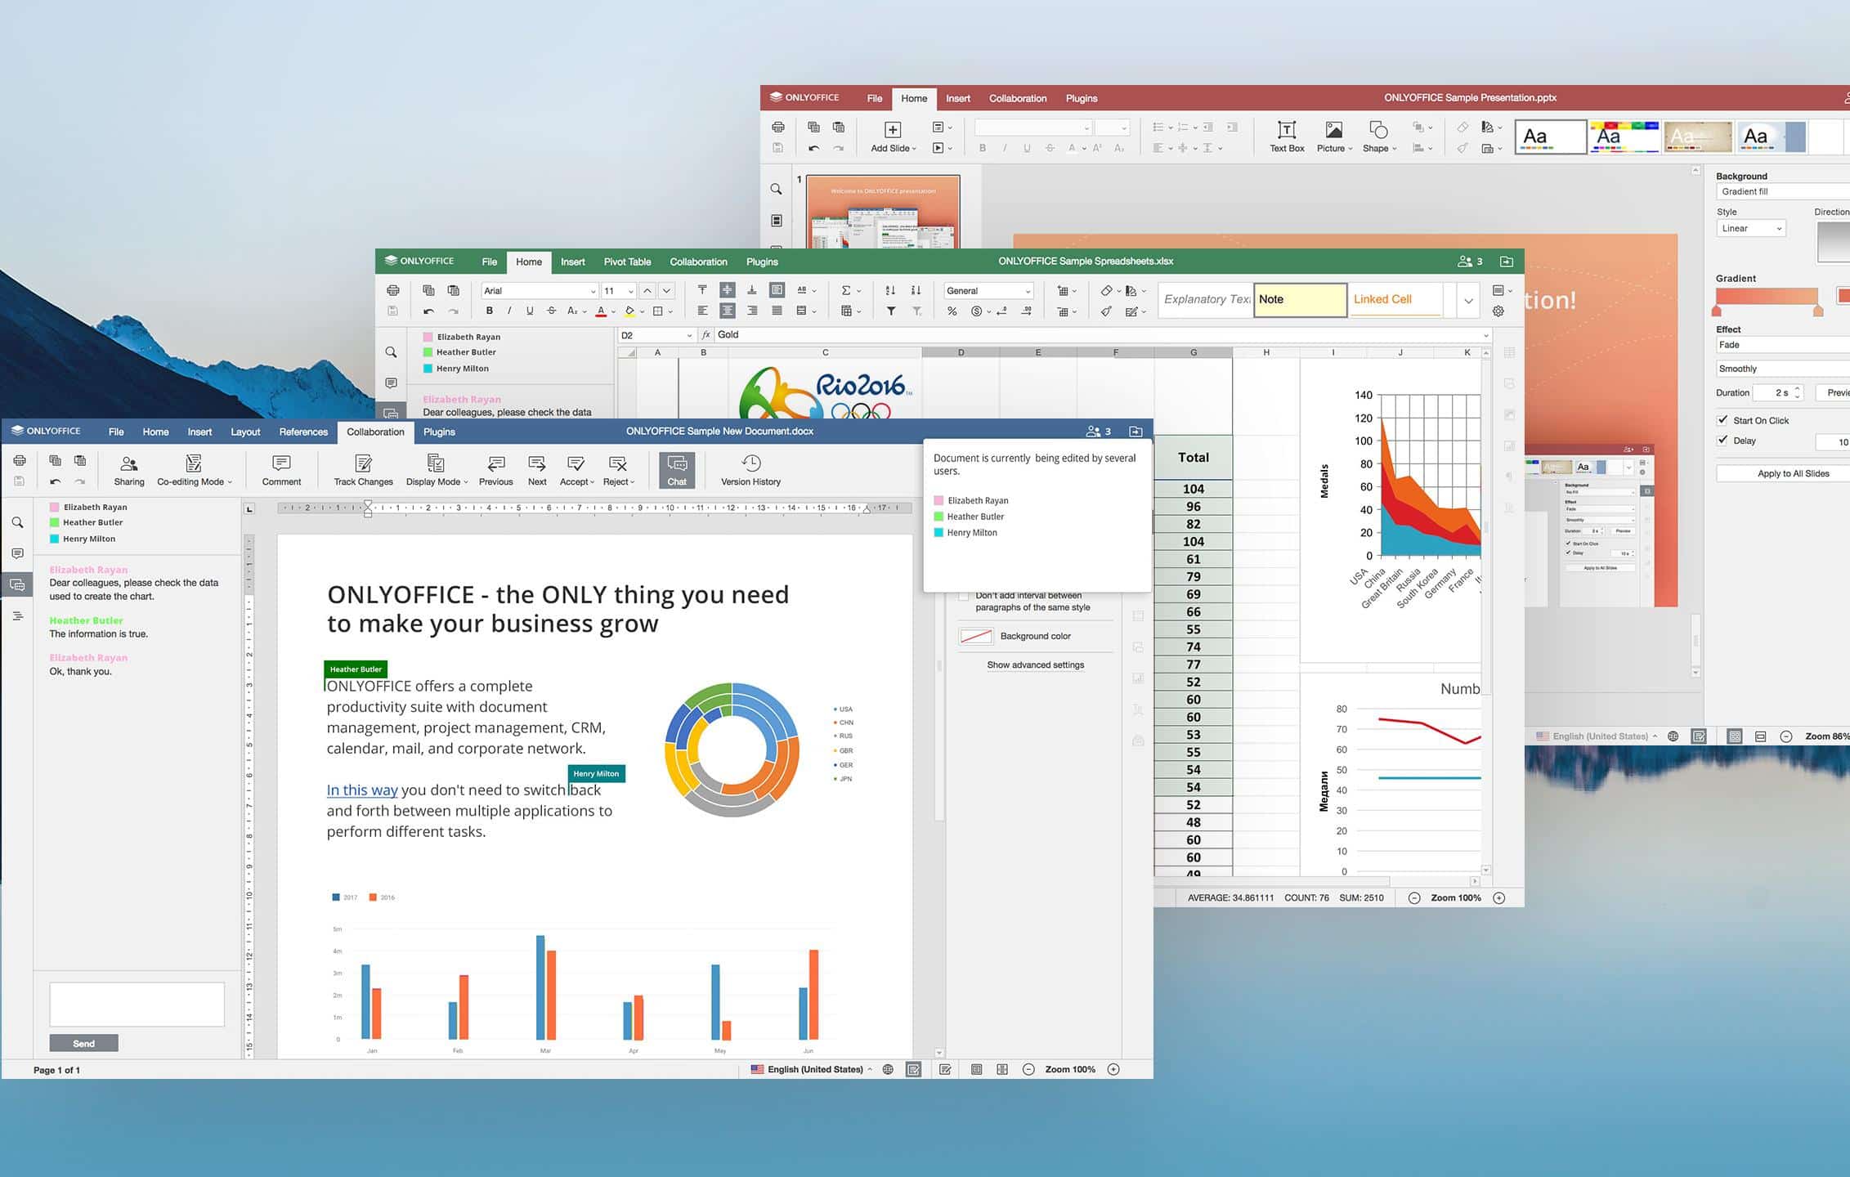Open Layout tab in document editor

(245, 432)
